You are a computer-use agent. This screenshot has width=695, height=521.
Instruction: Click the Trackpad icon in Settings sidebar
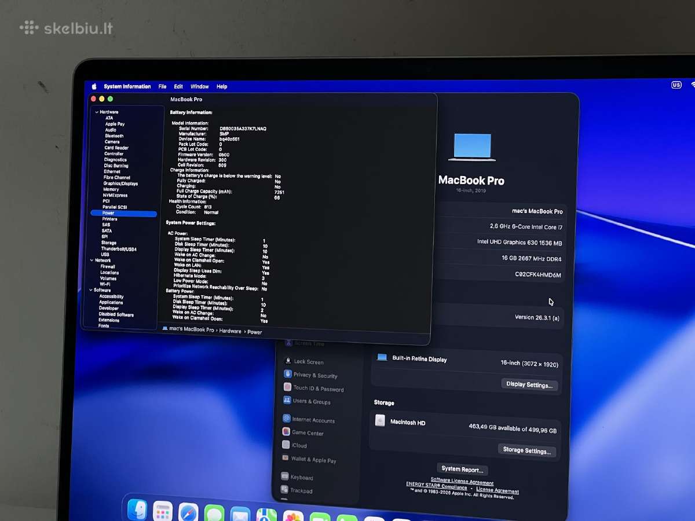(x=284, y=490)
